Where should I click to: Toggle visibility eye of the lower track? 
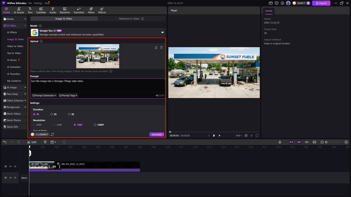[10, 178]
